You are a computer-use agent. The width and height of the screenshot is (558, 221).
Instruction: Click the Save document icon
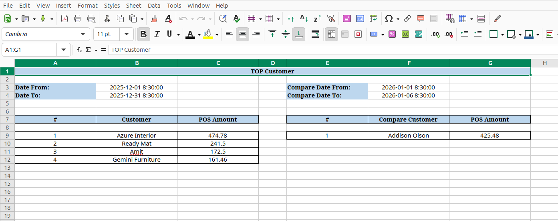[43, 18]
